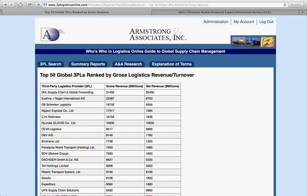Click the Who's Who in Logistics banner text
The height and width of the screenshot is (196, 307).
coord(155,52)
